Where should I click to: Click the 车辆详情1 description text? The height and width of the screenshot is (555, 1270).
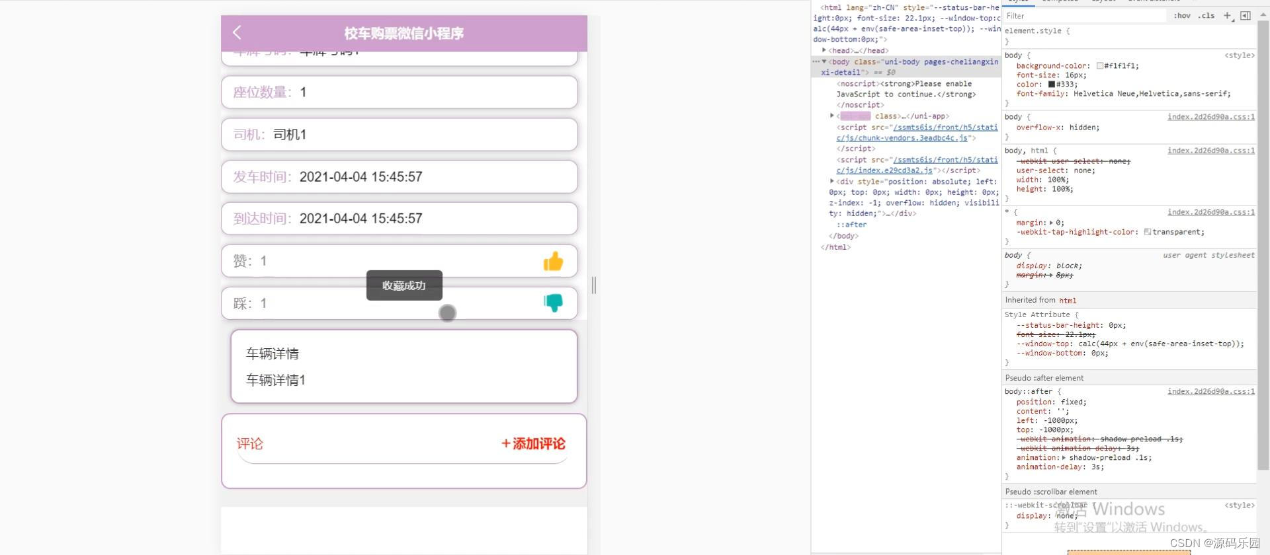click(276, 380)
